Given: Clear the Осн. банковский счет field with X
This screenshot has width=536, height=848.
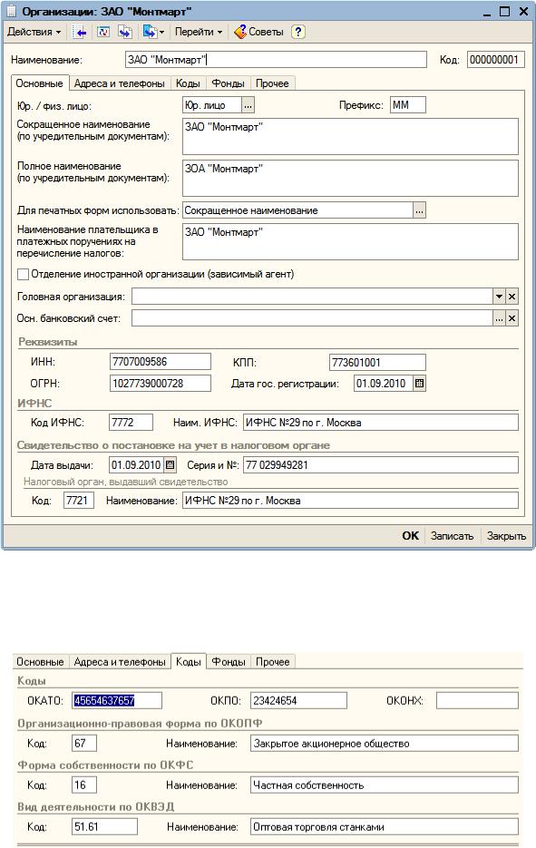Looking at the screenshot, I should (512, 318).
